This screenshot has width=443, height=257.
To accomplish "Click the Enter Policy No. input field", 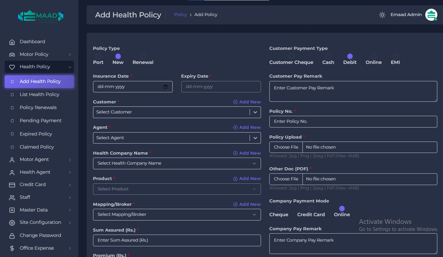I will (353, 121).
